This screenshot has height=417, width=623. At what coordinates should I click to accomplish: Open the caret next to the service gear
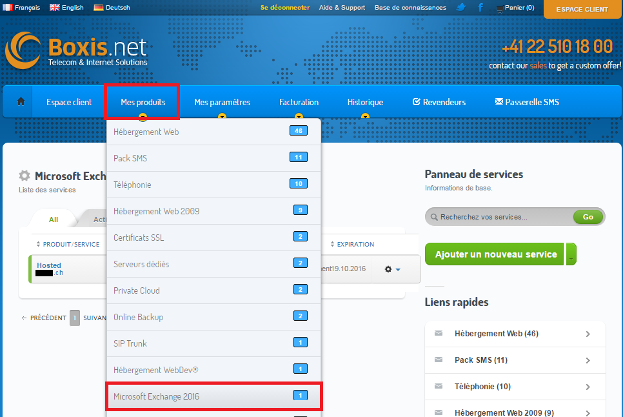398,270
